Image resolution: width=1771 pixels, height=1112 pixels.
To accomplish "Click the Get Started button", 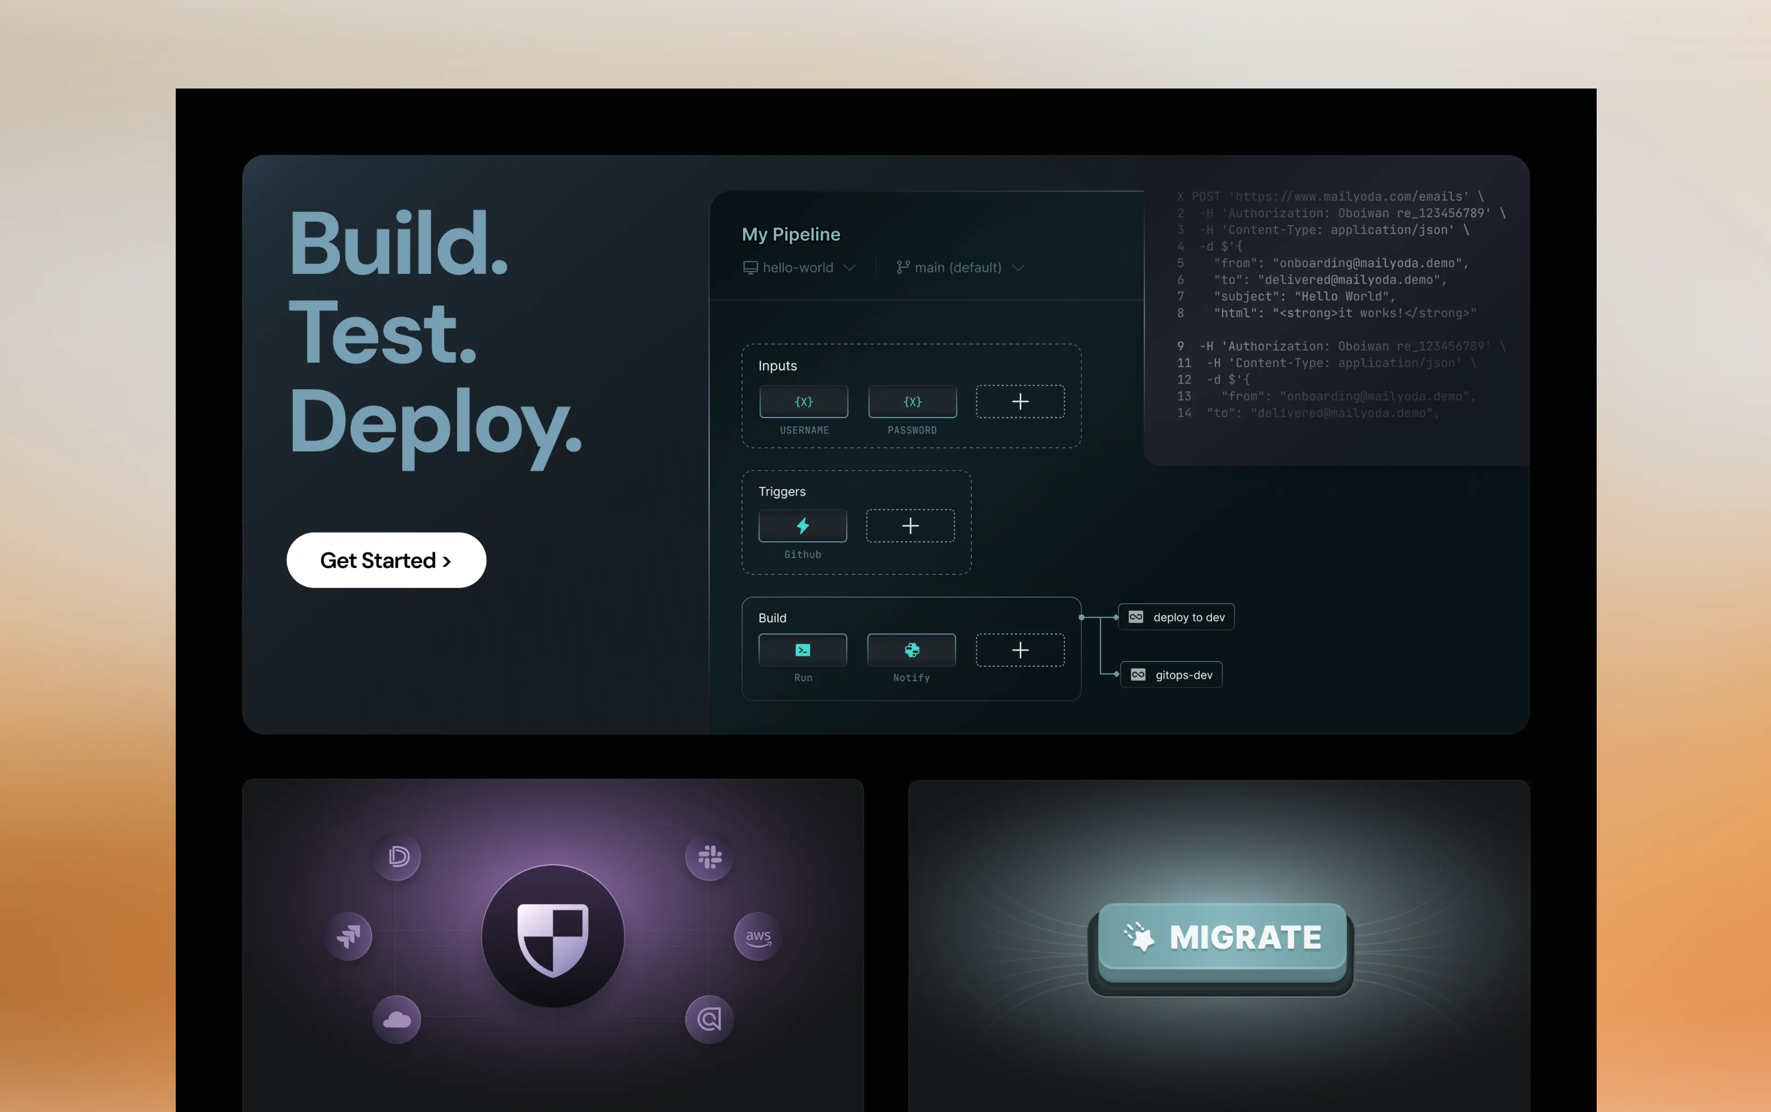I will (x=386, y=560).
